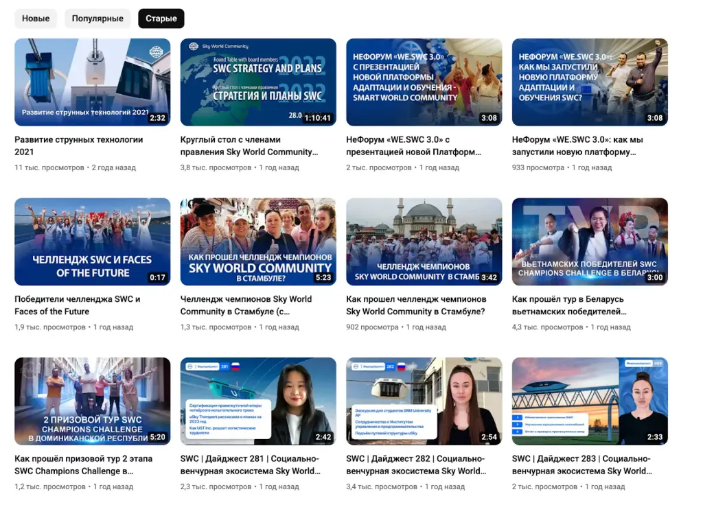Viewport: 703px width, 505px height.
Task: Click the 4,3 тыс. просмотров text
Action: (x=547, y=327)
